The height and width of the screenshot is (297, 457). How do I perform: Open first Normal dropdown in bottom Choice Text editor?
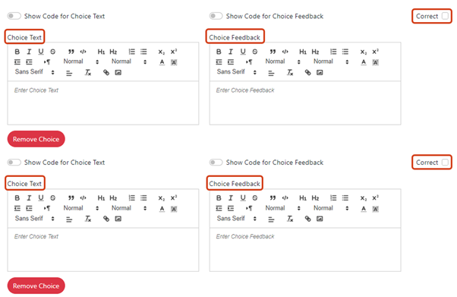click(81, 208)
